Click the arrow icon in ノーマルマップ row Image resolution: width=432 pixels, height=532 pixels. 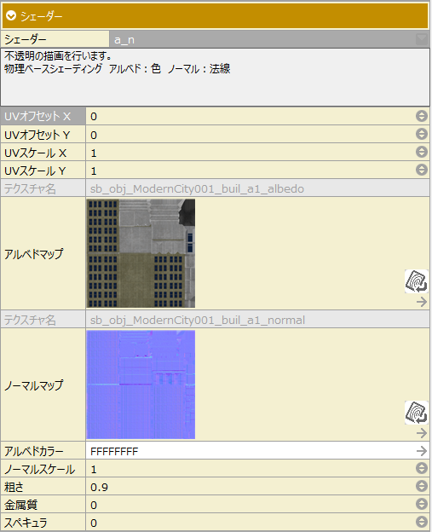(422, 433)
